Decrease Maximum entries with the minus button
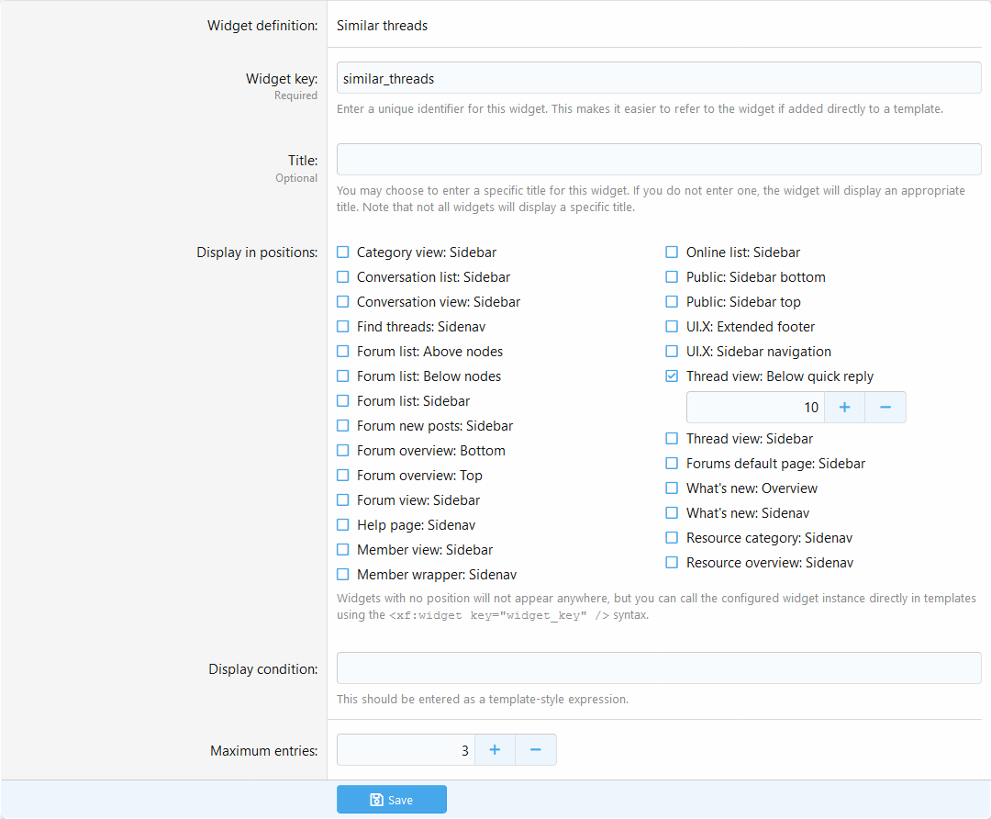Viewport: 991px width, 819px height. 536,750
